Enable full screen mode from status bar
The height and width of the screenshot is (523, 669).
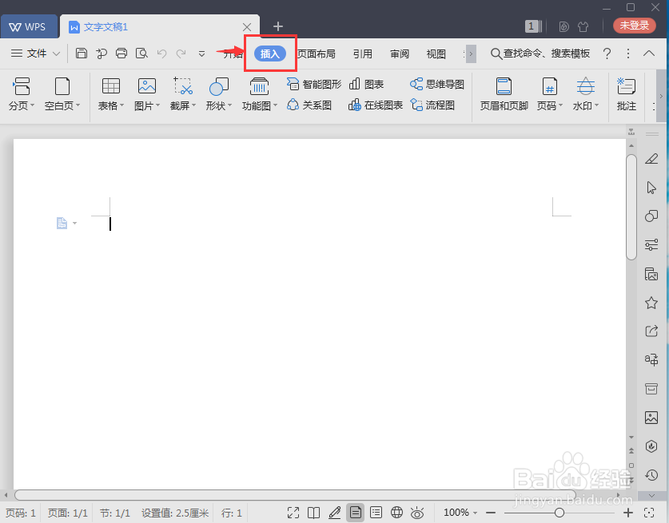293,513
